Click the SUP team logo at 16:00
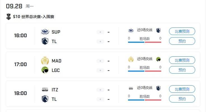The height and width of the screenshot is (112, 206). click(x=45, y=32)
